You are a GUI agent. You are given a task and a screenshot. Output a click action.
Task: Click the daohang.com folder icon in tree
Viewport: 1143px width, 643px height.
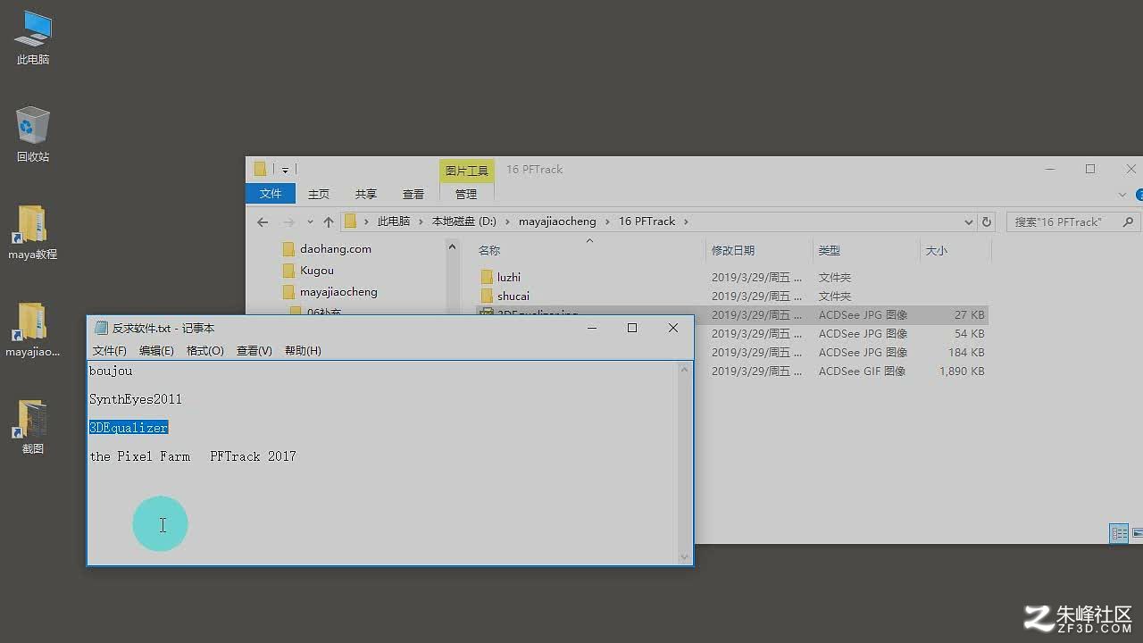click(x=288, y=248)
